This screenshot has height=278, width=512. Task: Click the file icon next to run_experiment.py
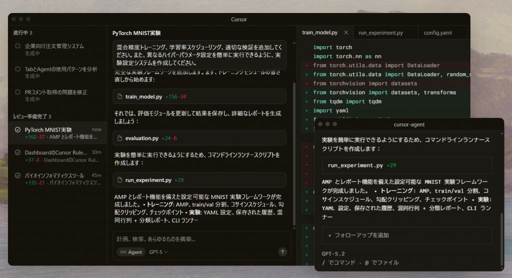coord(119,180)
